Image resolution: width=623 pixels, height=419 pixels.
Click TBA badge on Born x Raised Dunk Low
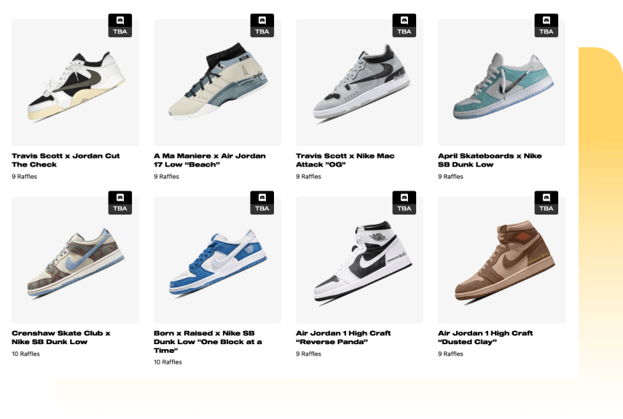click(262, 203)
